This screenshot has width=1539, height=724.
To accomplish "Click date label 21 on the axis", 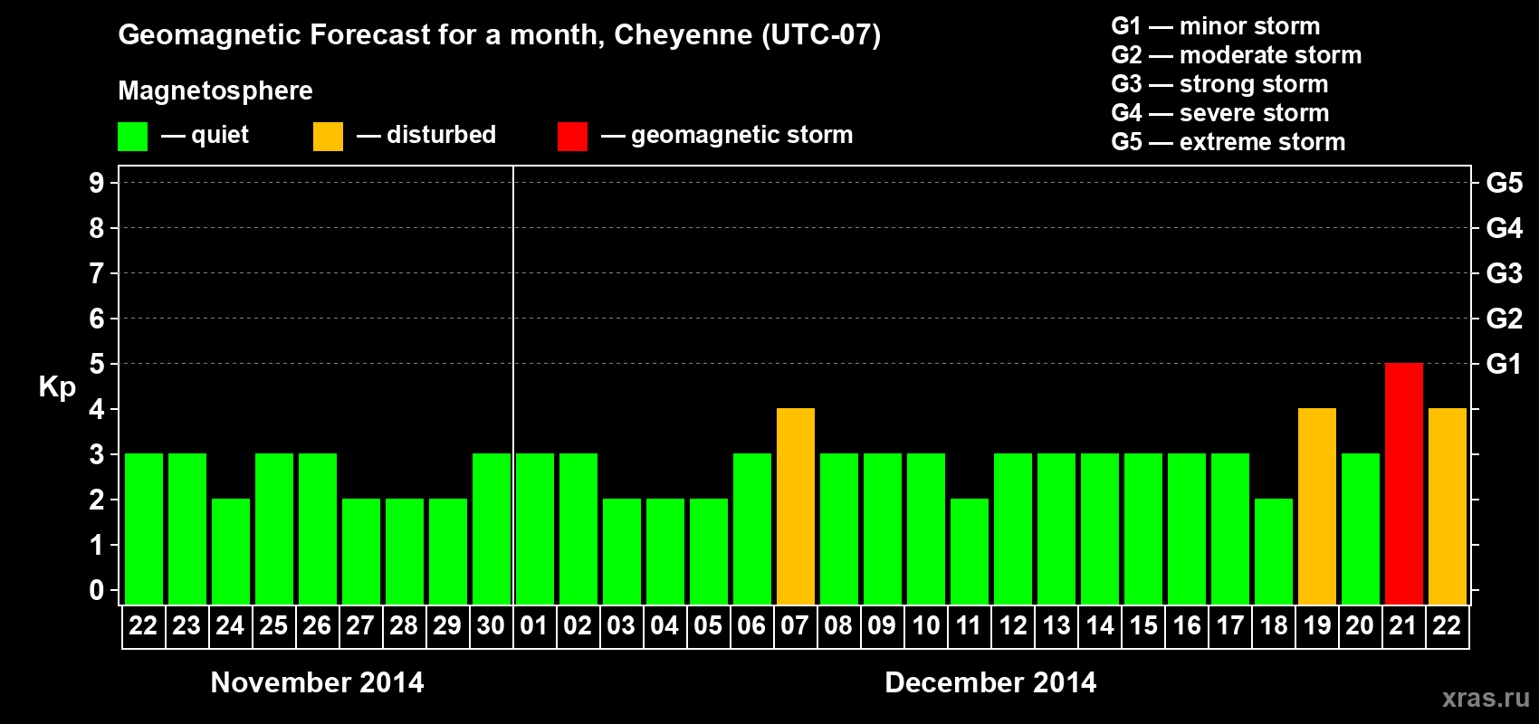I will (x=1403, y=625).
